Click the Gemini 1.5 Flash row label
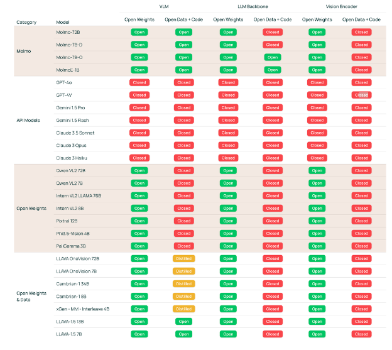The width and height of the screenshot is (392, 350). [72, 120]
